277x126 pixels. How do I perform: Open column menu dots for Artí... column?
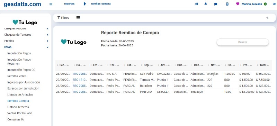(158, 65)
